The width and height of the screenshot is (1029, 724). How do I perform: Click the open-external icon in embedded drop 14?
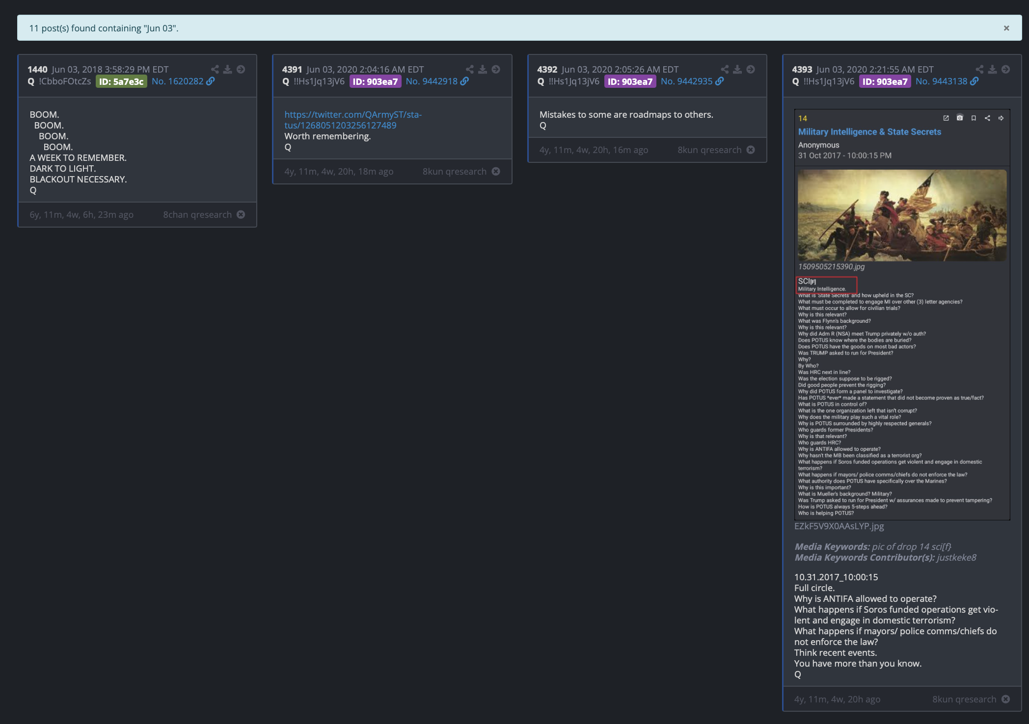[x=946, y=118]
